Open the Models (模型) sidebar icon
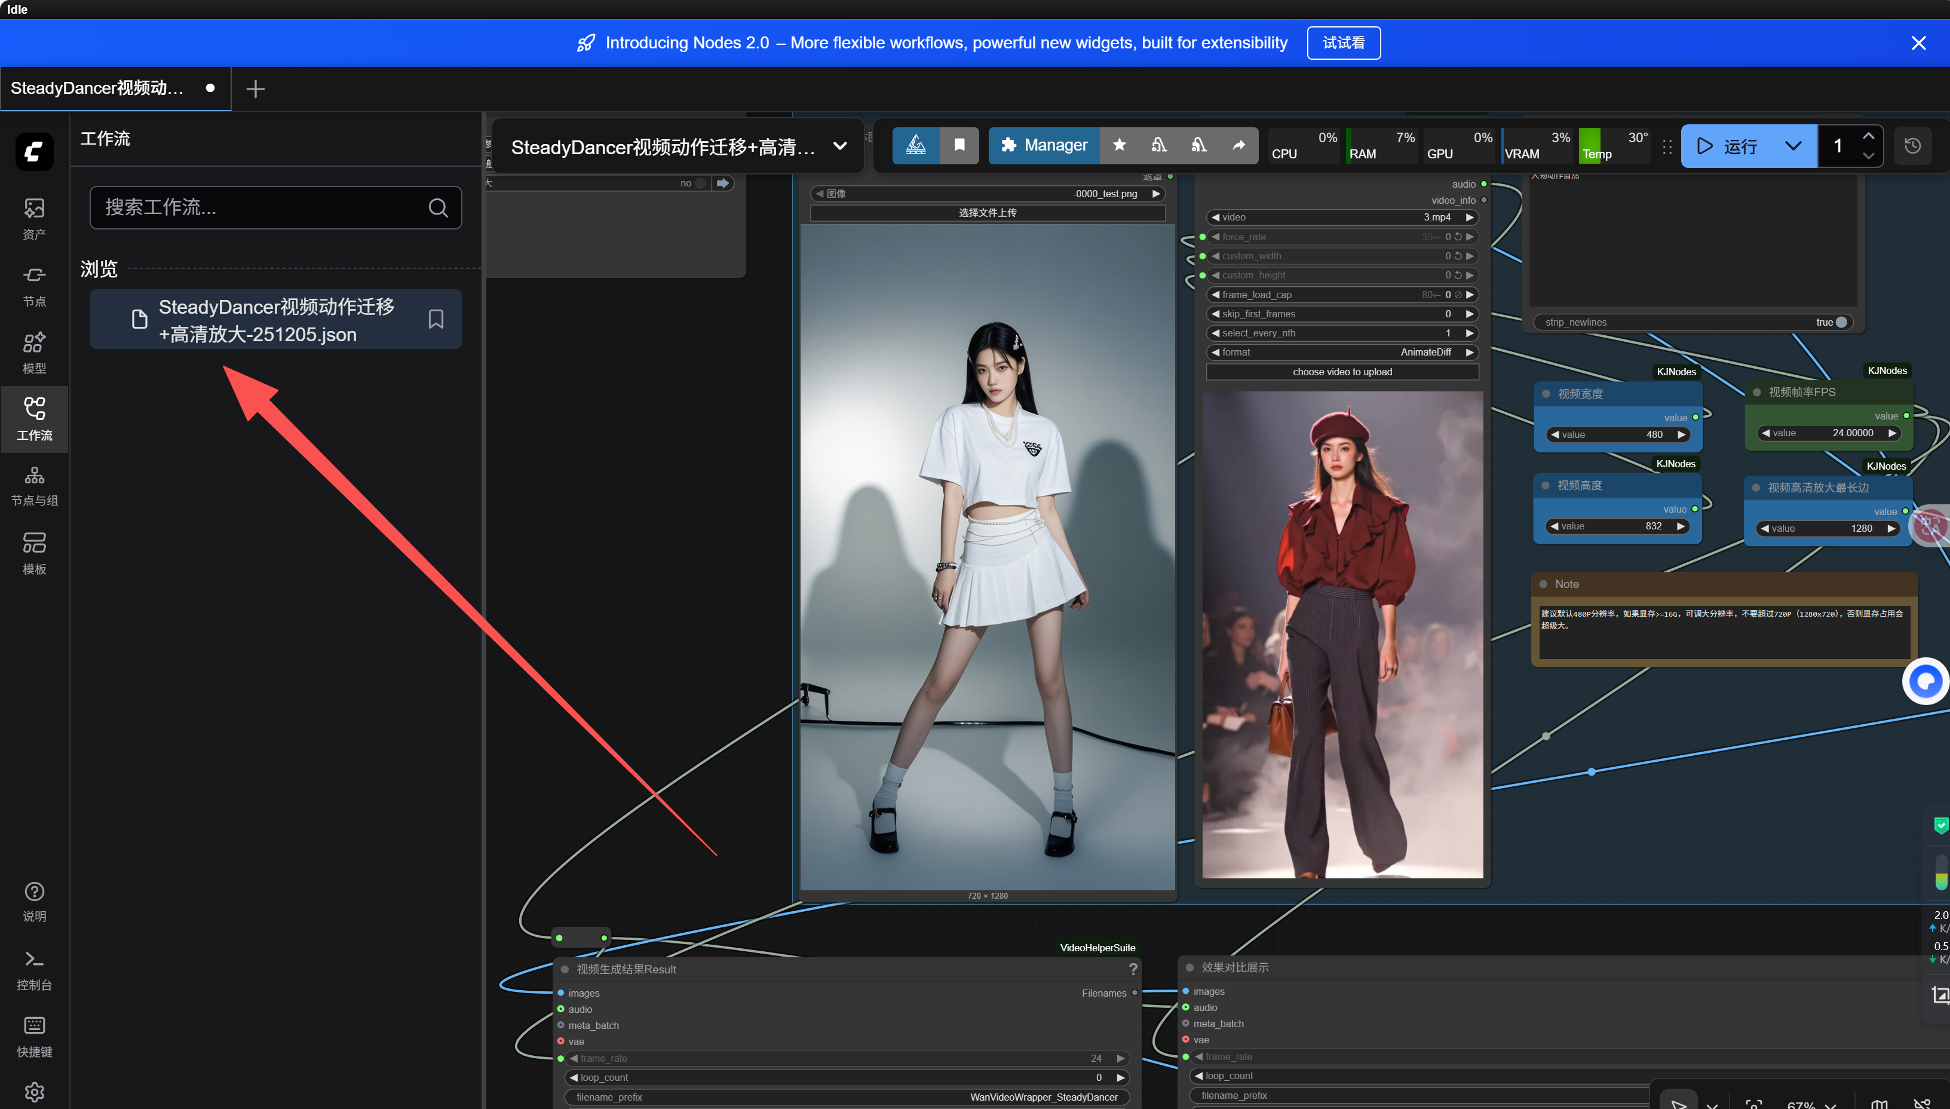1950x1109 pixels. pyautogui.click(x=34, y=352)
